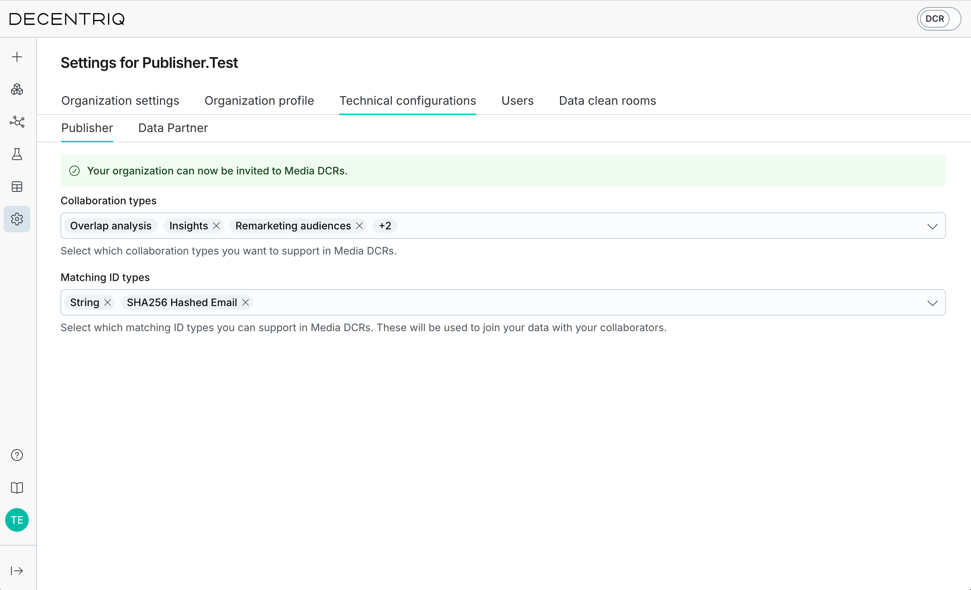Click the plus icon in the sidebar
Screen dimensions: 971x590
[x=17, y=57]
